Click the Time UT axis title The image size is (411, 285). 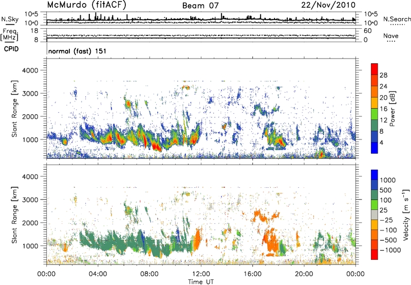point(201,282)
